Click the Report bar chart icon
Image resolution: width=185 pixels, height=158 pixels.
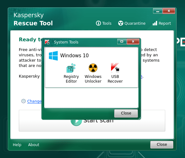point(155,23)
